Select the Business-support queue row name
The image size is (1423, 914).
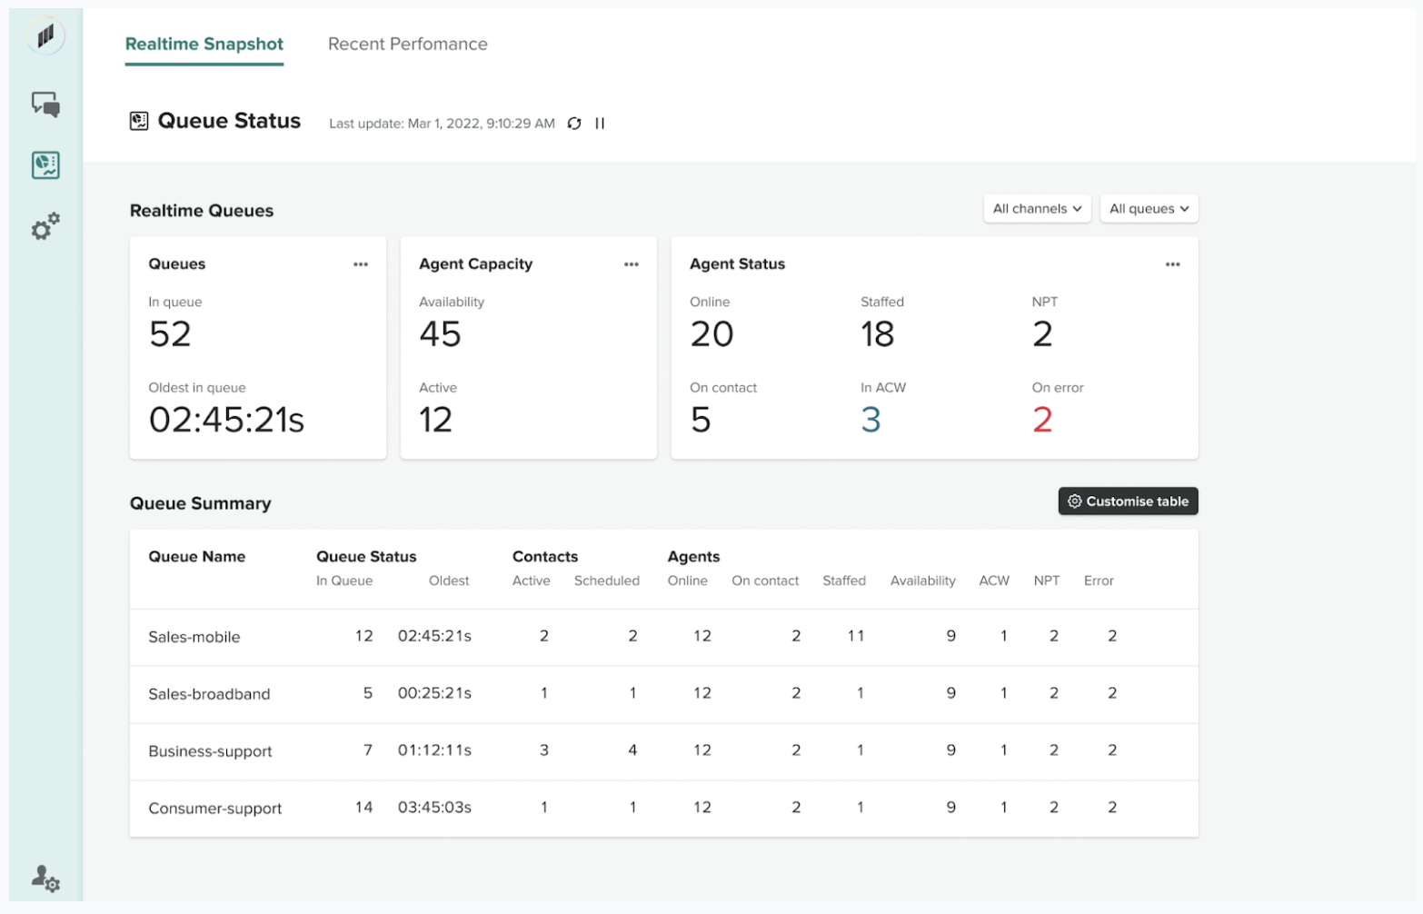pyautogui.click(x=210, y=751)
